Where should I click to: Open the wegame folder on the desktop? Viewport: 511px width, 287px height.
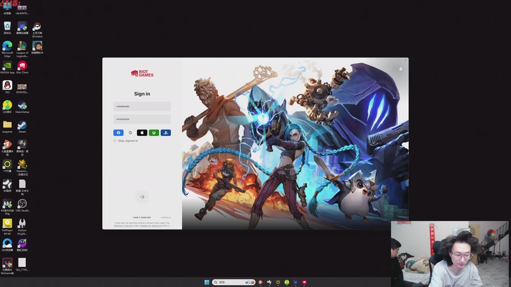click(7, 126)
